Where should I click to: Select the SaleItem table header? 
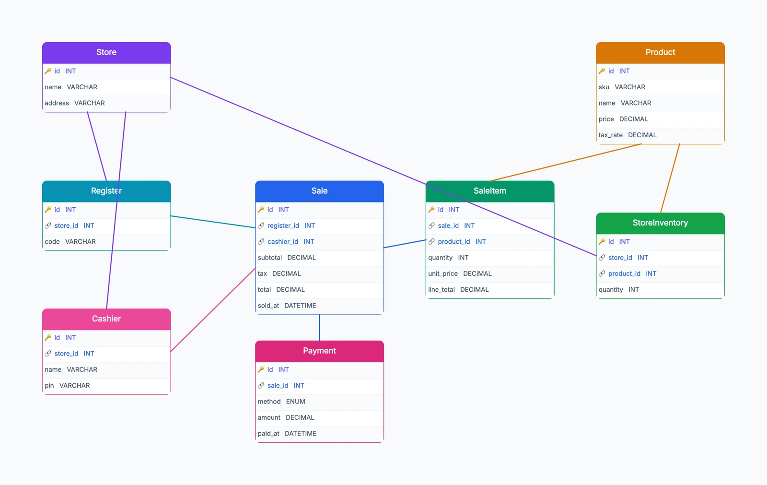490,191
